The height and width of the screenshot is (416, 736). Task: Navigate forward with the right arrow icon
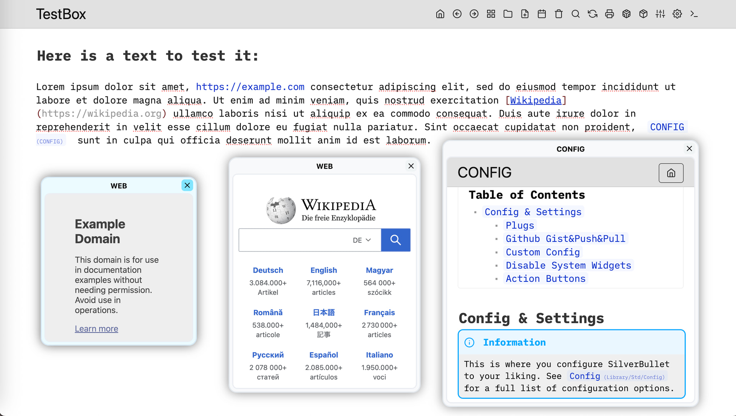coord(474,14)
